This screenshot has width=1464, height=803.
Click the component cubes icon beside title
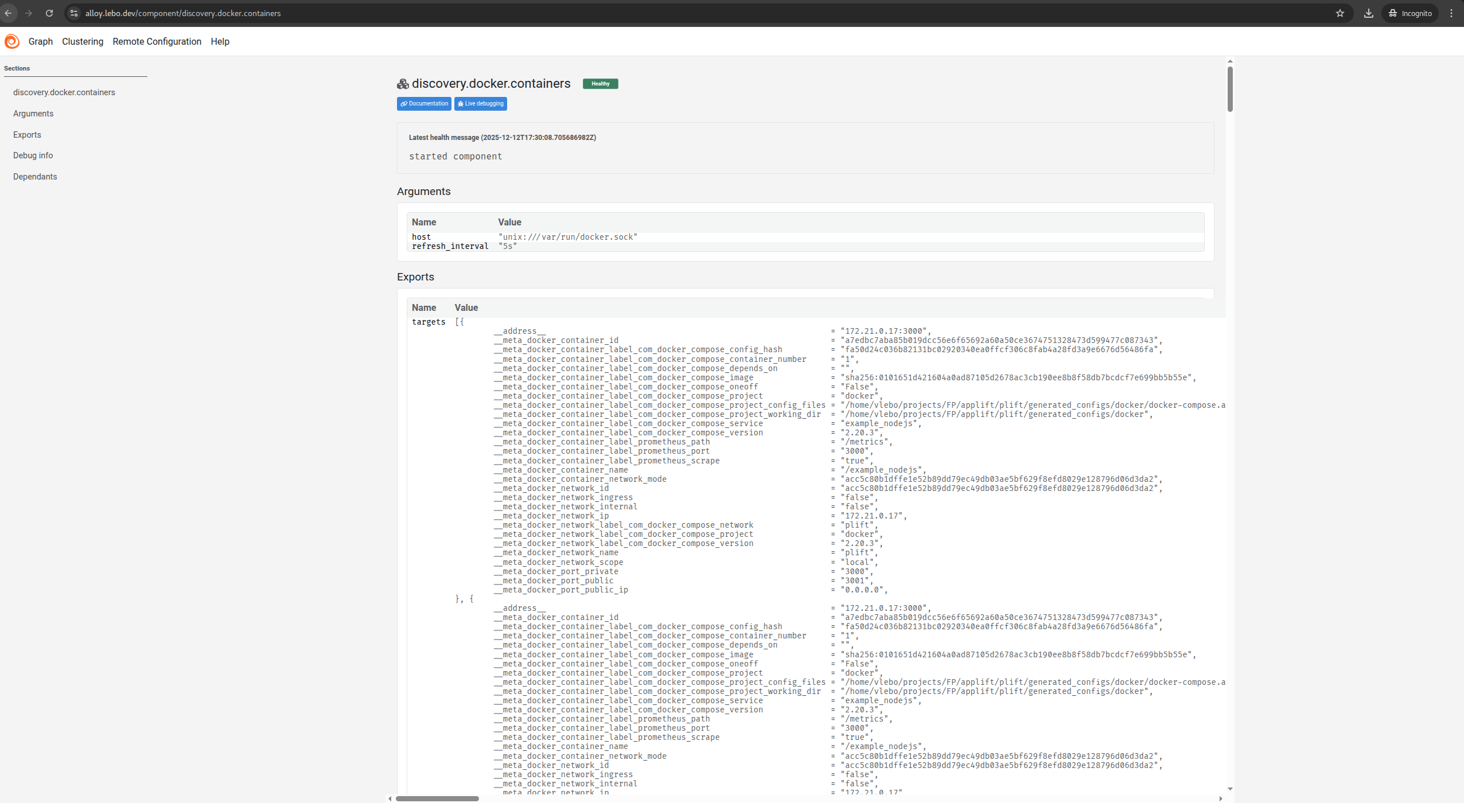(403, 84)
